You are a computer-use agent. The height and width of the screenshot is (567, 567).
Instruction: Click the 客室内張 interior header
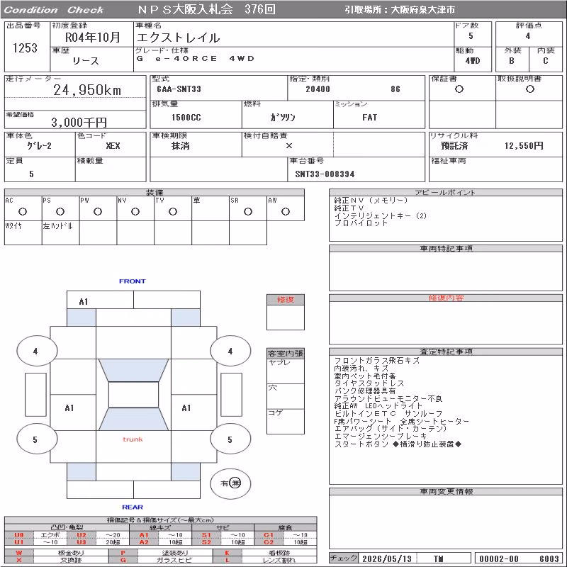point(286,353)
